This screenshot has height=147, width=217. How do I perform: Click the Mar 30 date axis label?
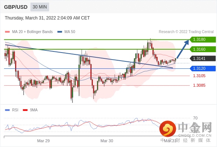pyautogui.click(x=107, y=141)
